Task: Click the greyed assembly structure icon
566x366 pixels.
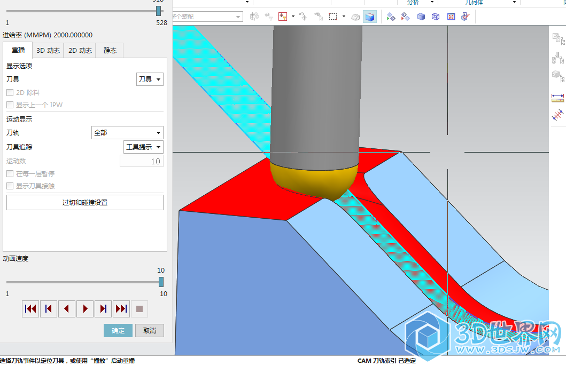Action: (254, 17)
